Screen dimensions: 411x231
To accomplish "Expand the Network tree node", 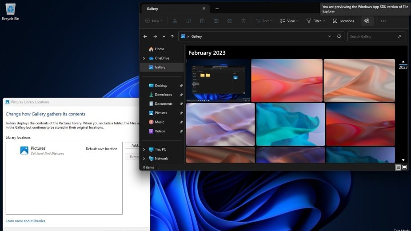I will pyautogui.click(x=144, y=159).
